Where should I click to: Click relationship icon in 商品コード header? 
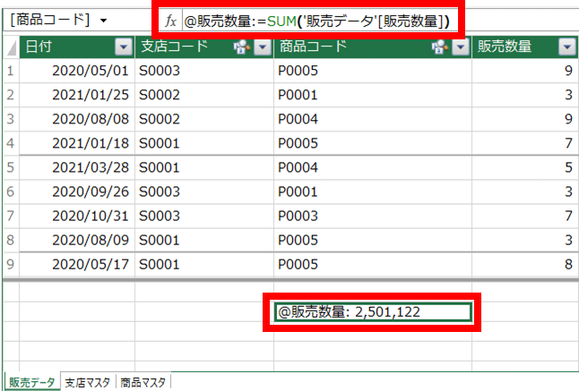(439, 47)
